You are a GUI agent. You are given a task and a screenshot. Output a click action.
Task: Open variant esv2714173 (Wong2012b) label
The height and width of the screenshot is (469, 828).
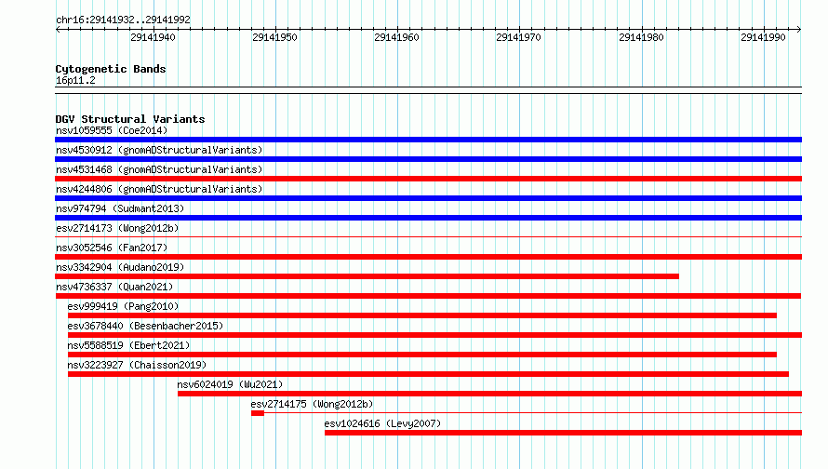(117, 228)
